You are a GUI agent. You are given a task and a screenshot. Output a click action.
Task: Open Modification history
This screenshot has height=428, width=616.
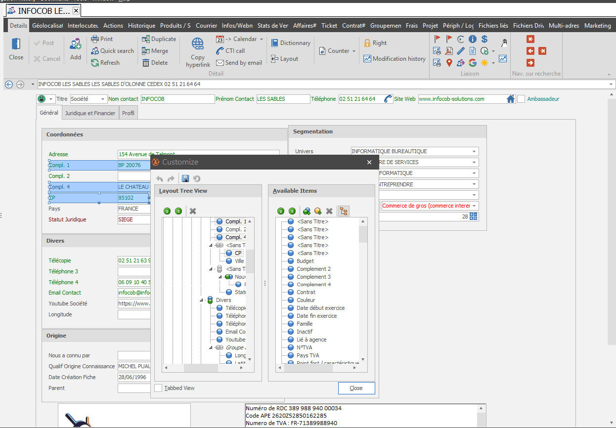pos(394,58)
